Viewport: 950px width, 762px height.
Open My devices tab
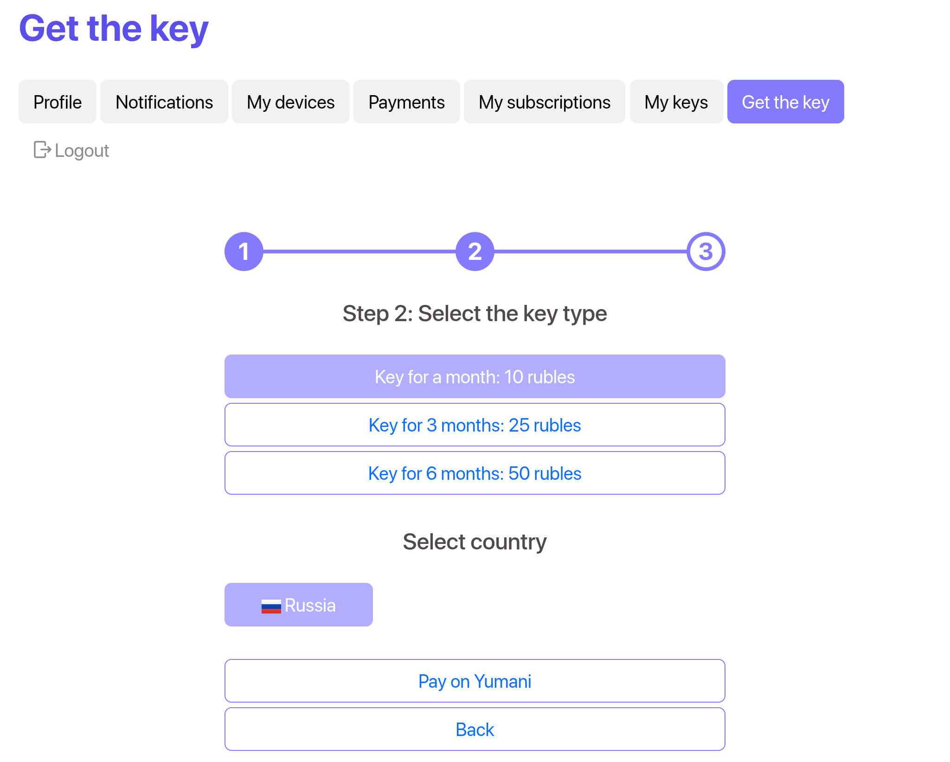coord(290,102)
